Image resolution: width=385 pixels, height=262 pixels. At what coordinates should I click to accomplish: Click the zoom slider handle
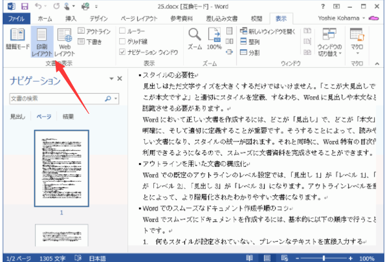click(324, 258)
